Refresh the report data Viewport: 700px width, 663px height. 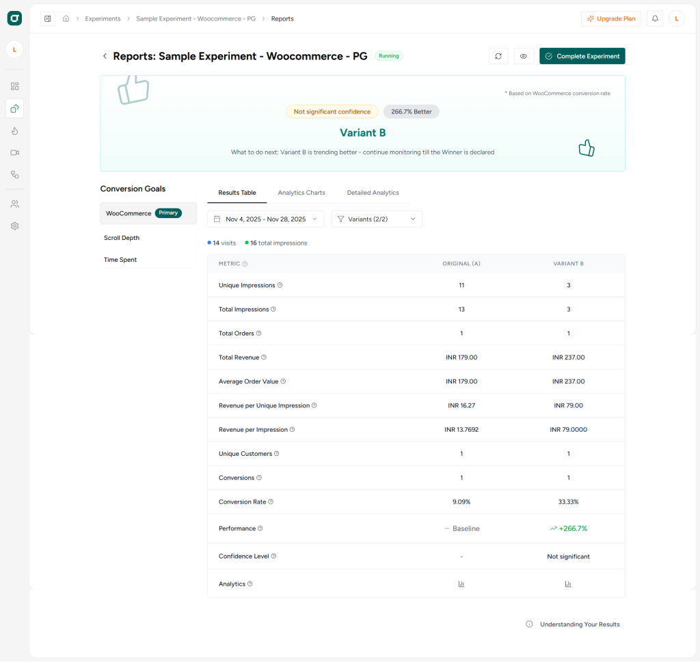coord(498,55)
